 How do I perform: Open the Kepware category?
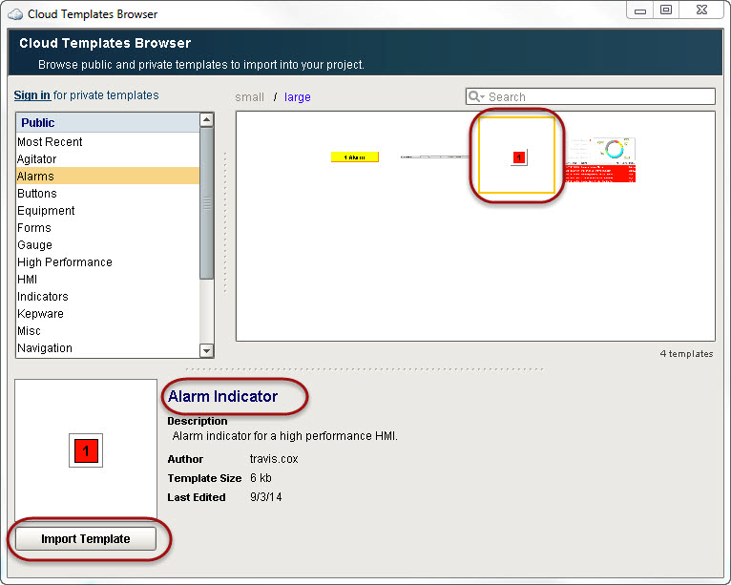[x=40, y=314]
